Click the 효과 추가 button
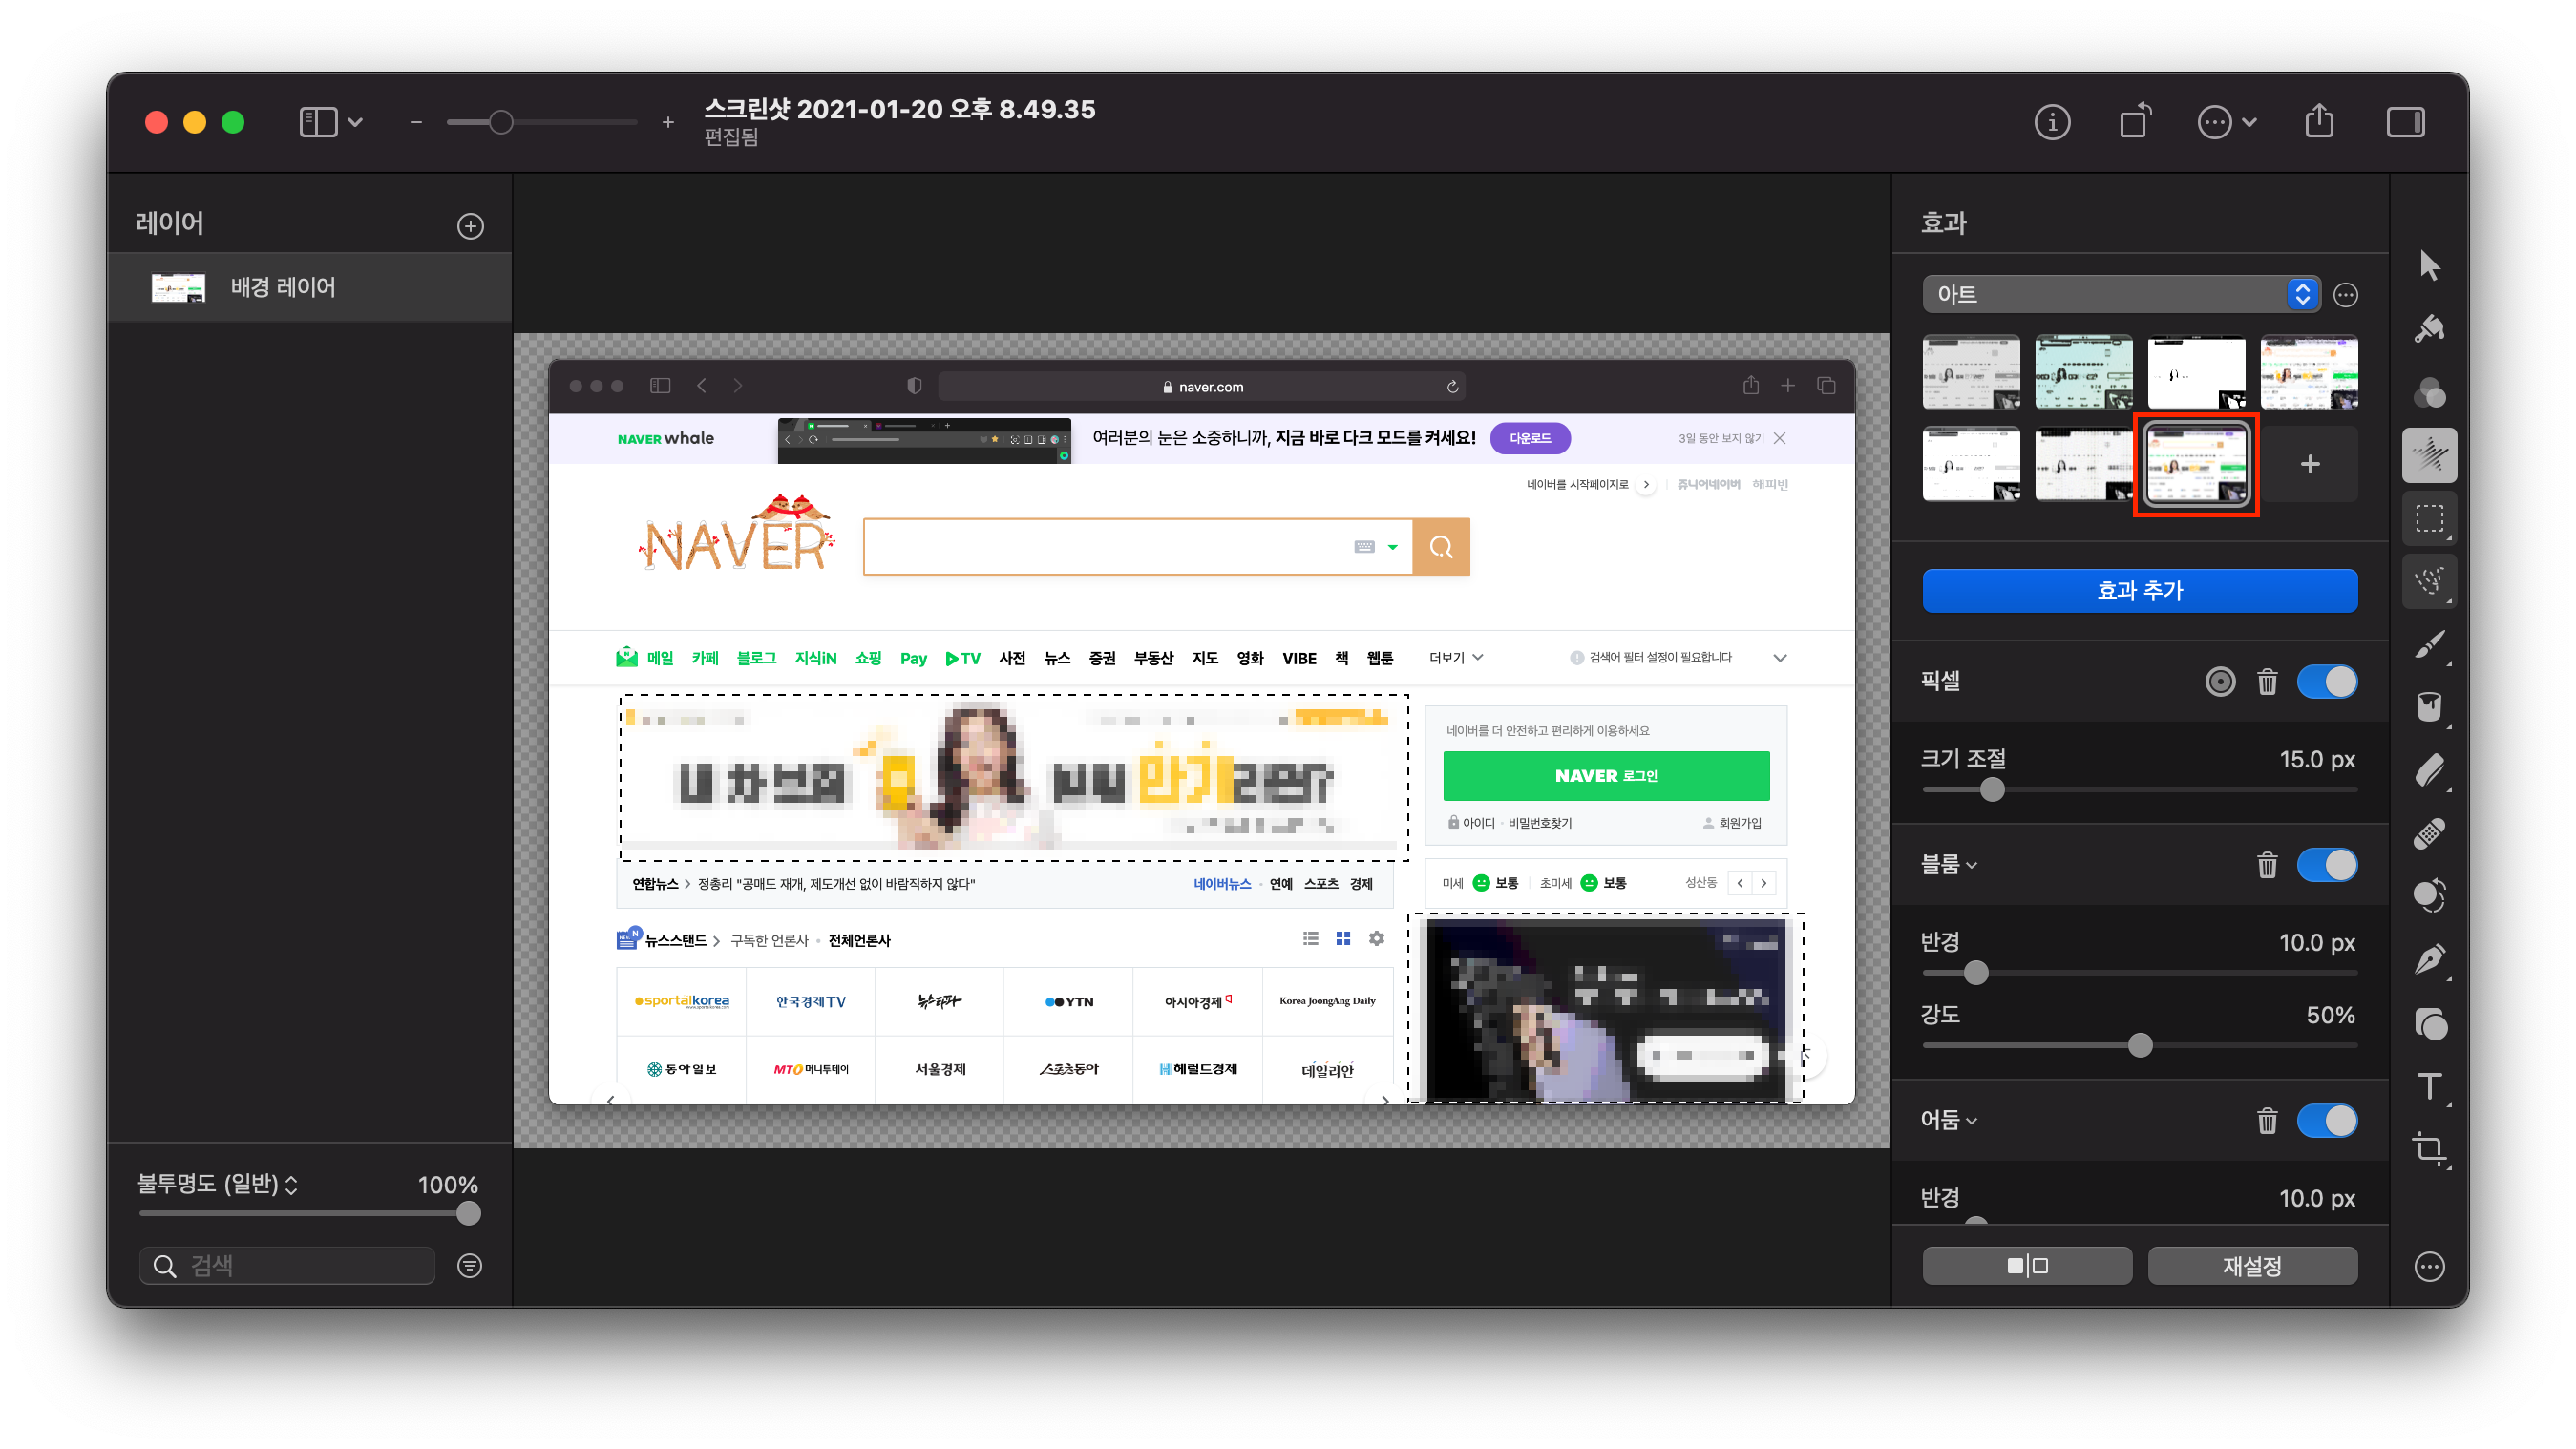Screen dimensions: 2576x1449 click(2139, 591)
